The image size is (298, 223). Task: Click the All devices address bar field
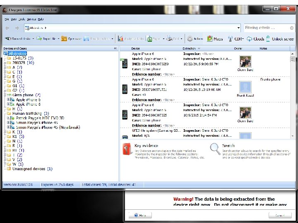(132, 28)
